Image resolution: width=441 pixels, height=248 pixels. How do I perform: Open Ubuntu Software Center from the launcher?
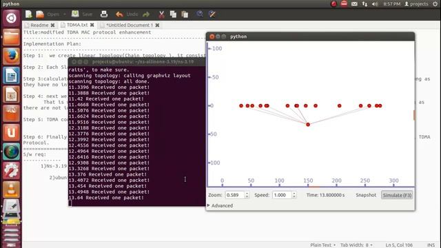(x=11, y=113)
